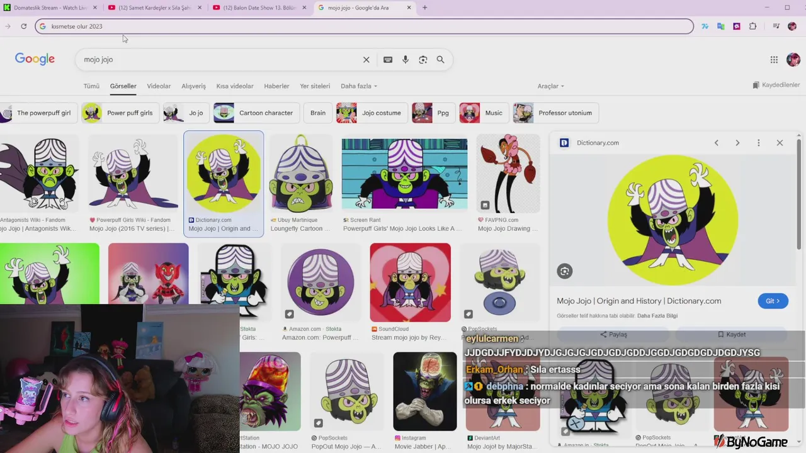806x453 pixels.
Task: Open the Screen Rant Mojo Jojo thumbnail
Action: point(404,174)
